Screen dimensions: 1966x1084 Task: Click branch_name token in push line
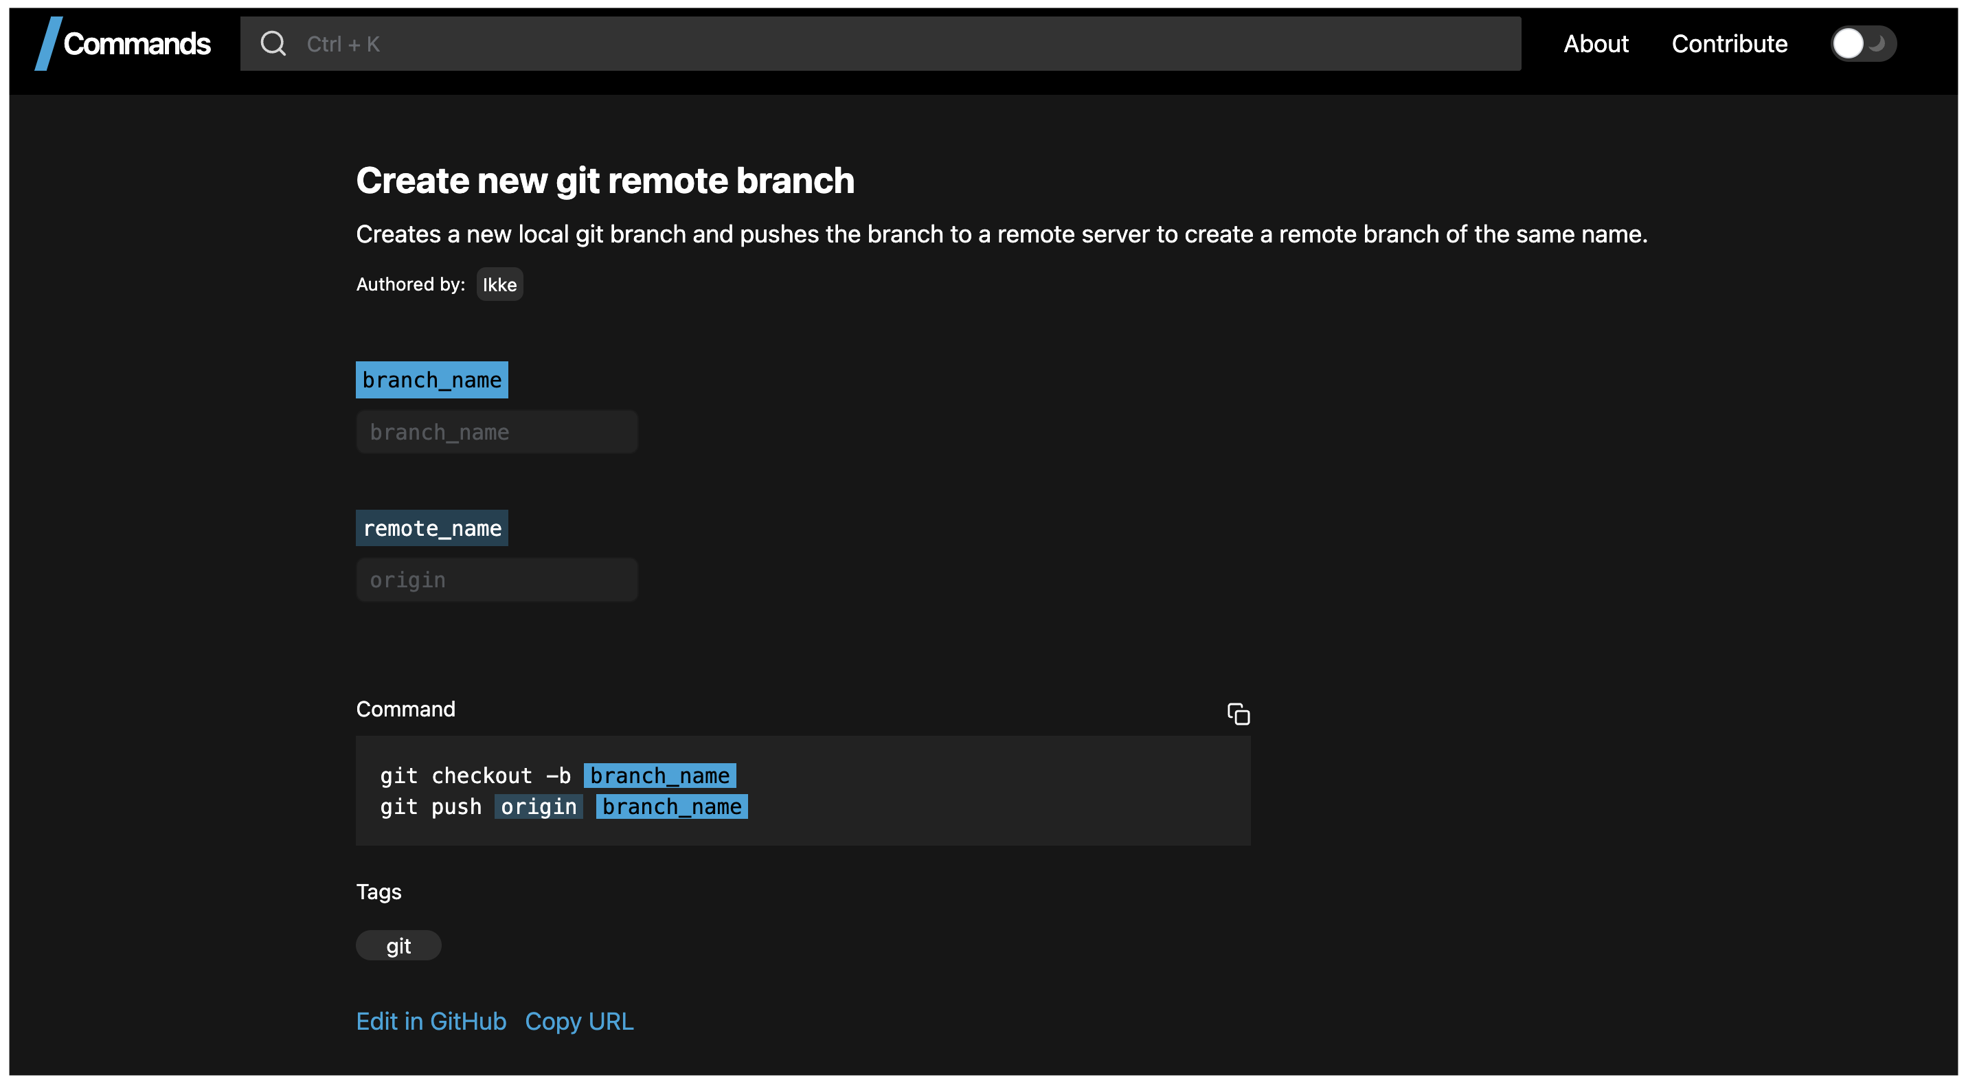(x=672, y=807)
